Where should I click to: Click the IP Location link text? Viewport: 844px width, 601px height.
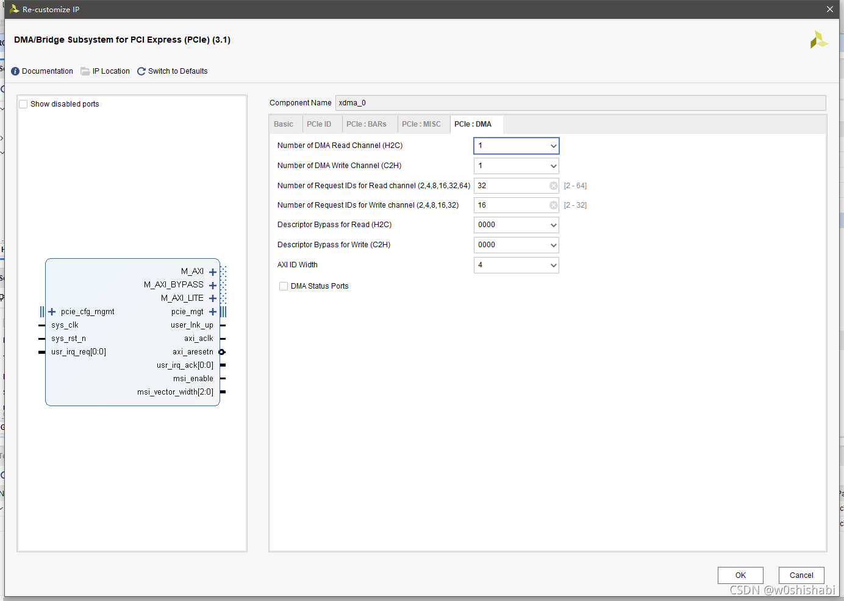(111, 71)
